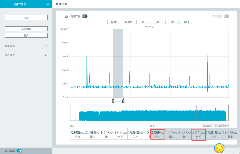Click the 截屏 screenshot button
This screenshot has width=240, height=154.
(26, 35)
